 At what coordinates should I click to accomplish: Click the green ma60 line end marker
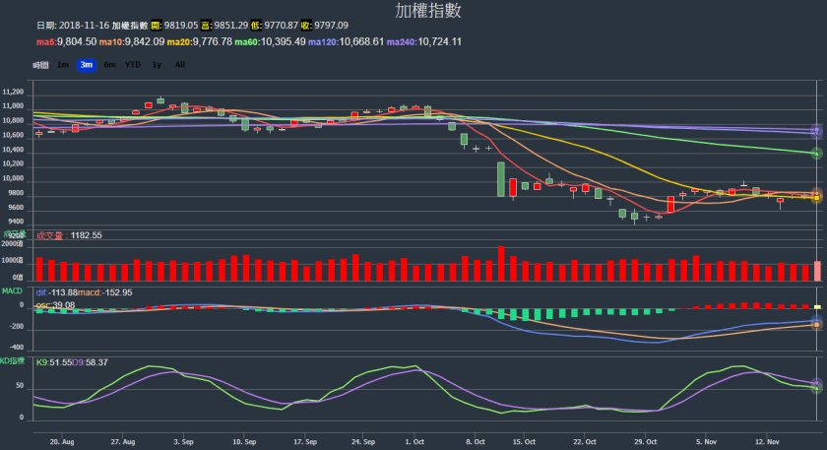coord(816,154)
